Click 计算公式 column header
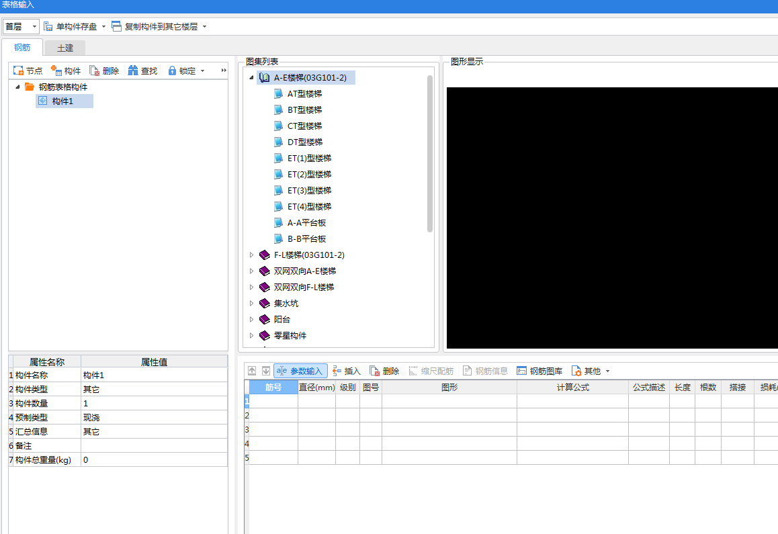This screenshot has width=778, height=534. (x=572, y=387)
